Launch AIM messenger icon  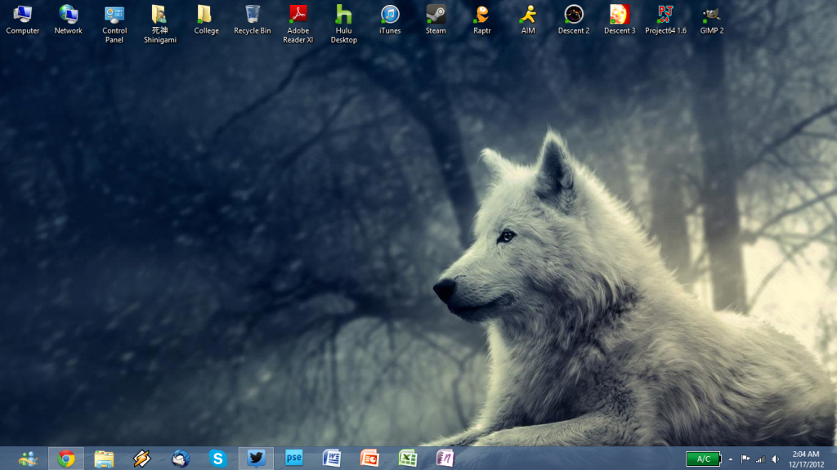tap(528, 20)
